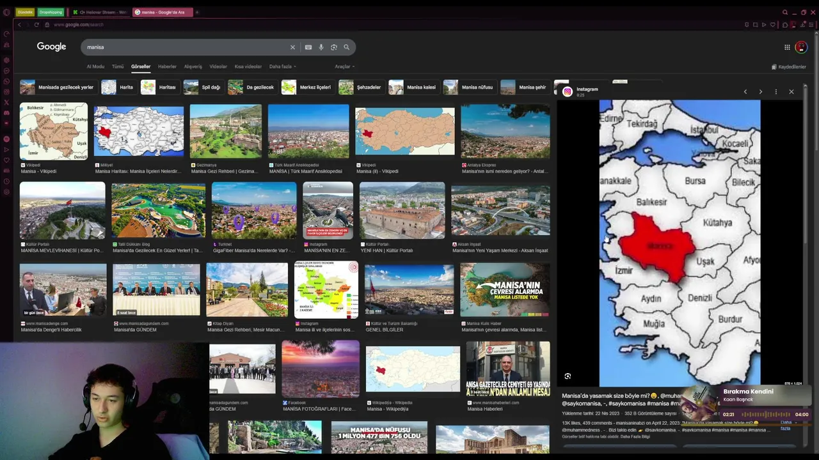Search by image using the lens icon
819x460 pixels.
334,47
